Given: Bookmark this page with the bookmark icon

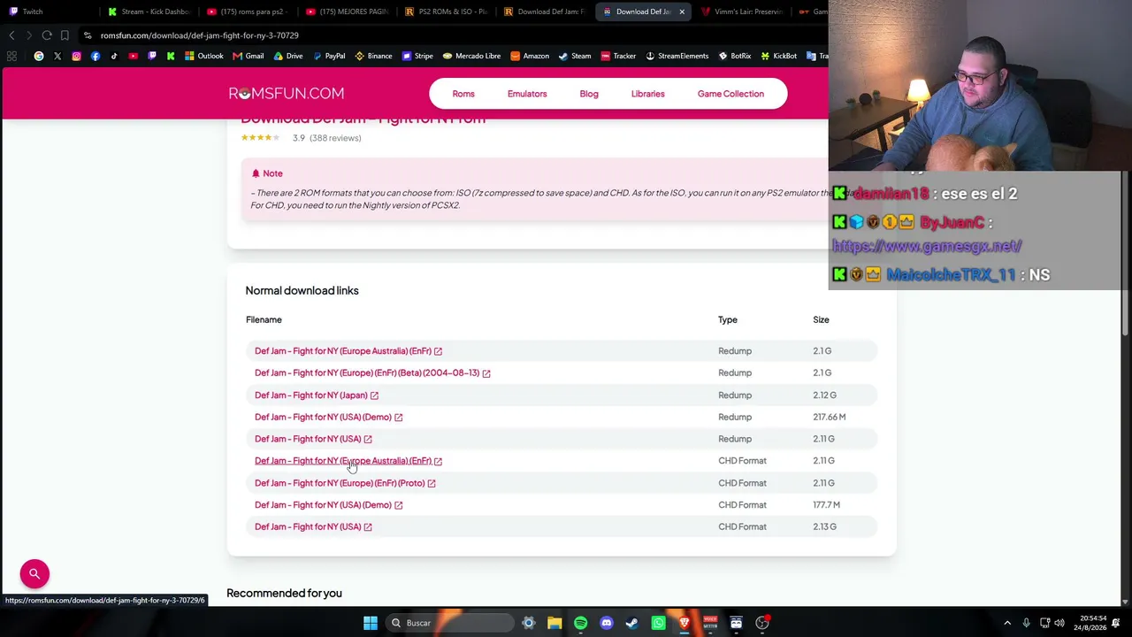Looking at the screenshot, I should tap(65, 35).
